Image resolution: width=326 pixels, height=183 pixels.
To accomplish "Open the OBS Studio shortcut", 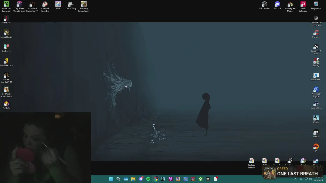I will click(264, 6).
